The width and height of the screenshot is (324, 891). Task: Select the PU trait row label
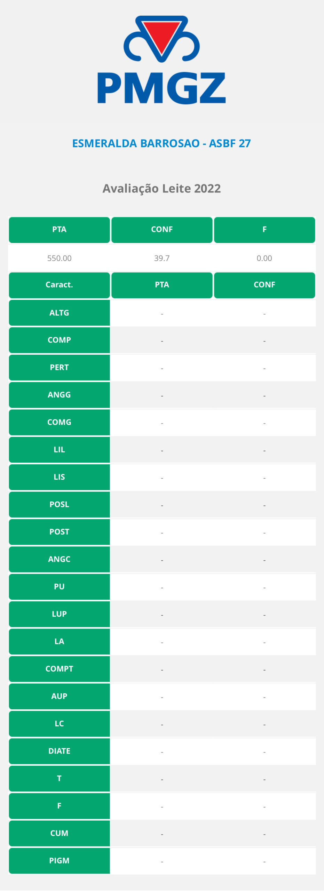coord(59,587)
